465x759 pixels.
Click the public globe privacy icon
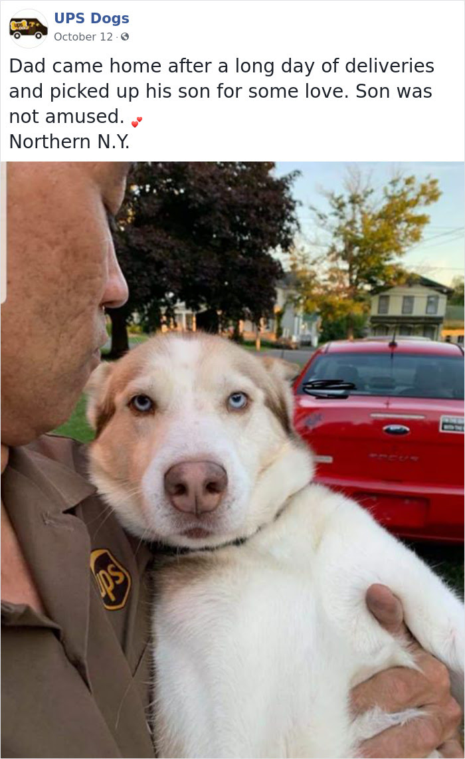(x=125, y=37)
